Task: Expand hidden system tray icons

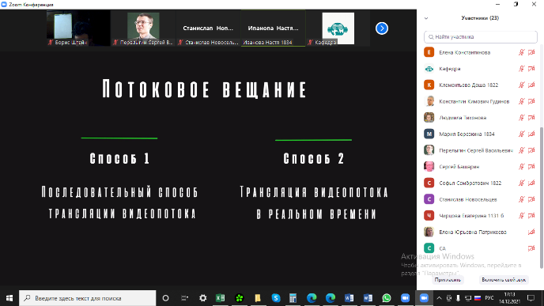Action: [439, 298]
